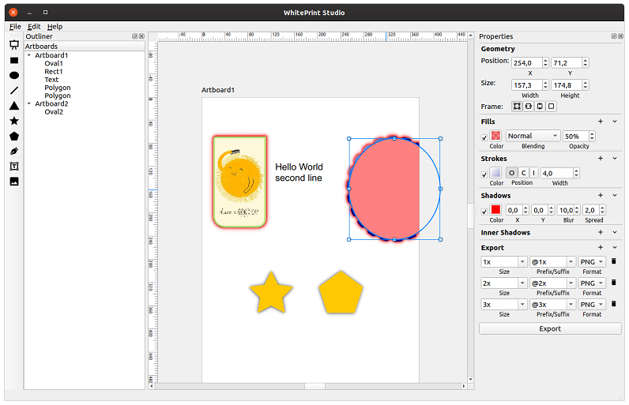Select the Oval tool

(x=14, y=75)
